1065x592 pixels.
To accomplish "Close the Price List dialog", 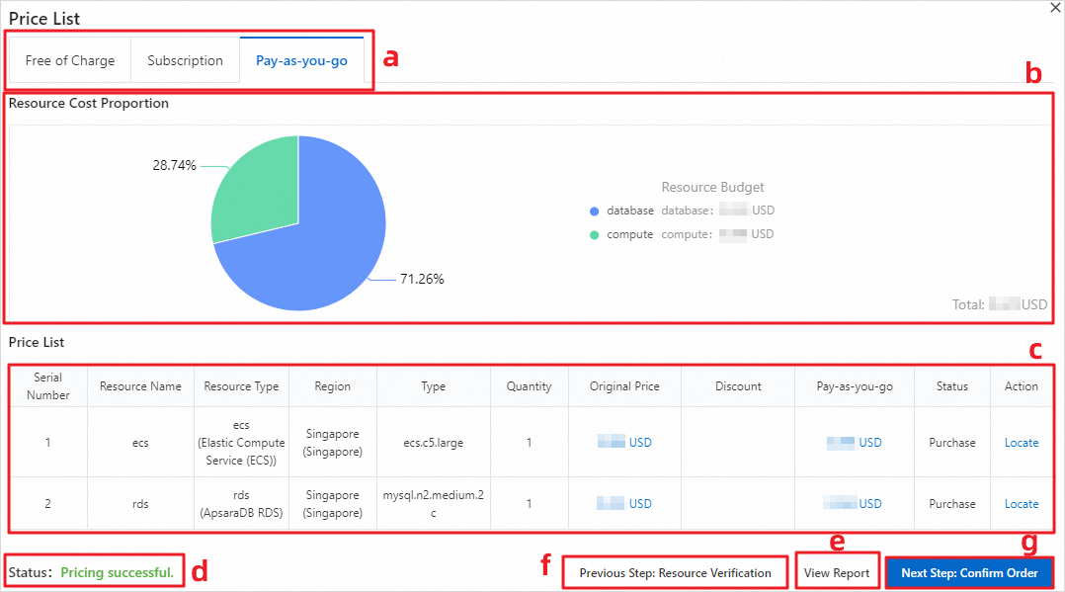I will [x=1055, y=8].
